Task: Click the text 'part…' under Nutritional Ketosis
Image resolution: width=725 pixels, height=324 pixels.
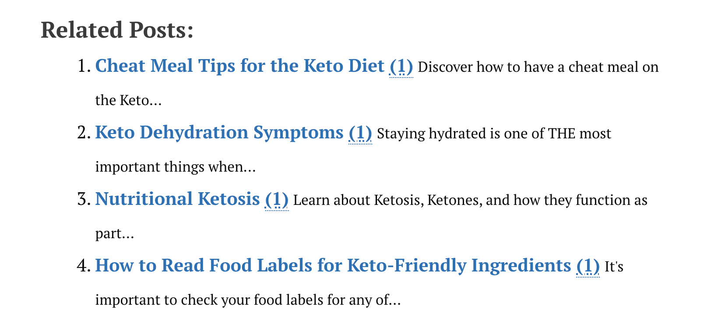Action: click(114, 234)
